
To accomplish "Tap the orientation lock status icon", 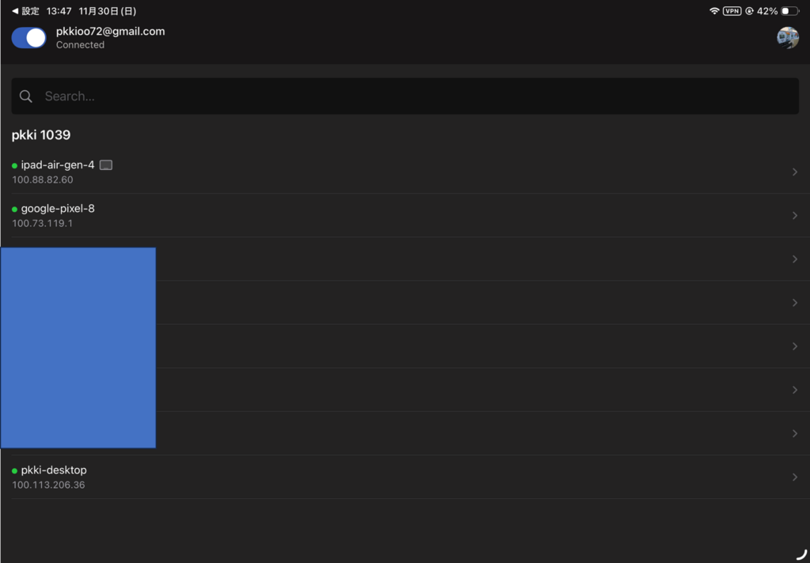I will [x=748, y=11].
